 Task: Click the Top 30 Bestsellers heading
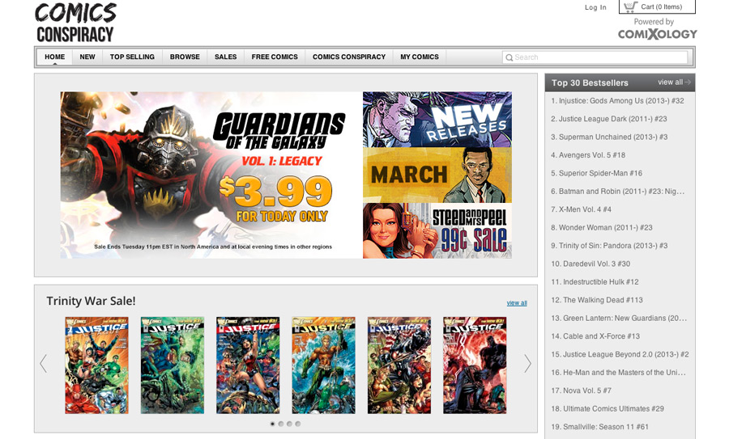point(590,82)
